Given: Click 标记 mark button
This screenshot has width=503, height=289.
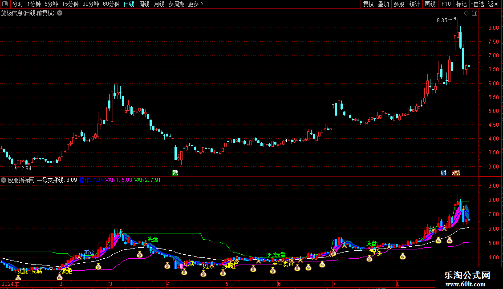Looking at the screenshot, I should click(461, 4).
